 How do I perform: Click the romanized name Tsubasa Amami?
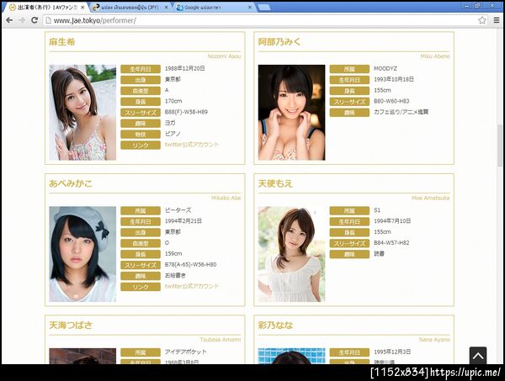[x=221, y=340]
